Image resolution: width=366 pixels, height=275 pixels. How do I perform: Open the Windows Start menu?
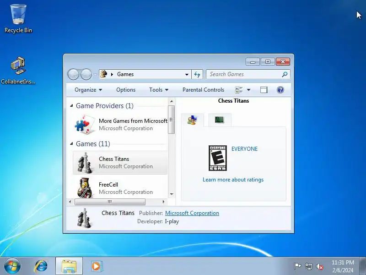[x=12, y=266]
